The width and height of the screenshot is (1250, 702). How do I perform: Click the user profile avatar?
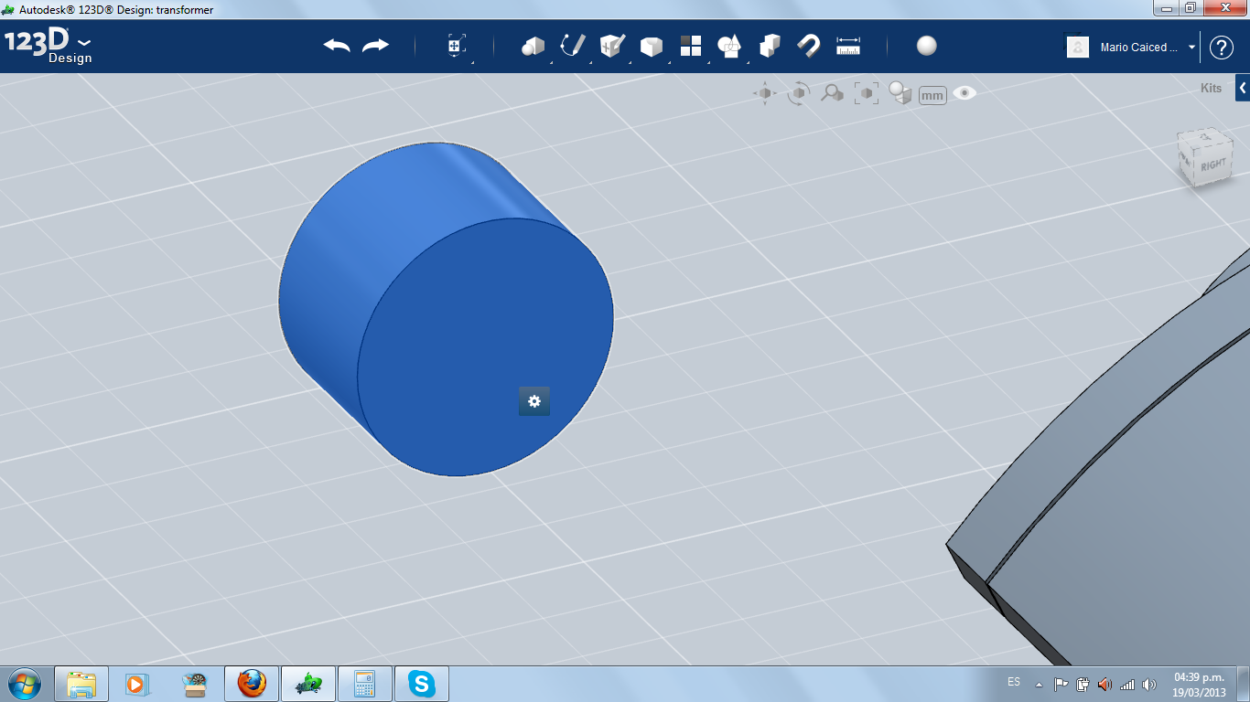tap(1078, 47)
